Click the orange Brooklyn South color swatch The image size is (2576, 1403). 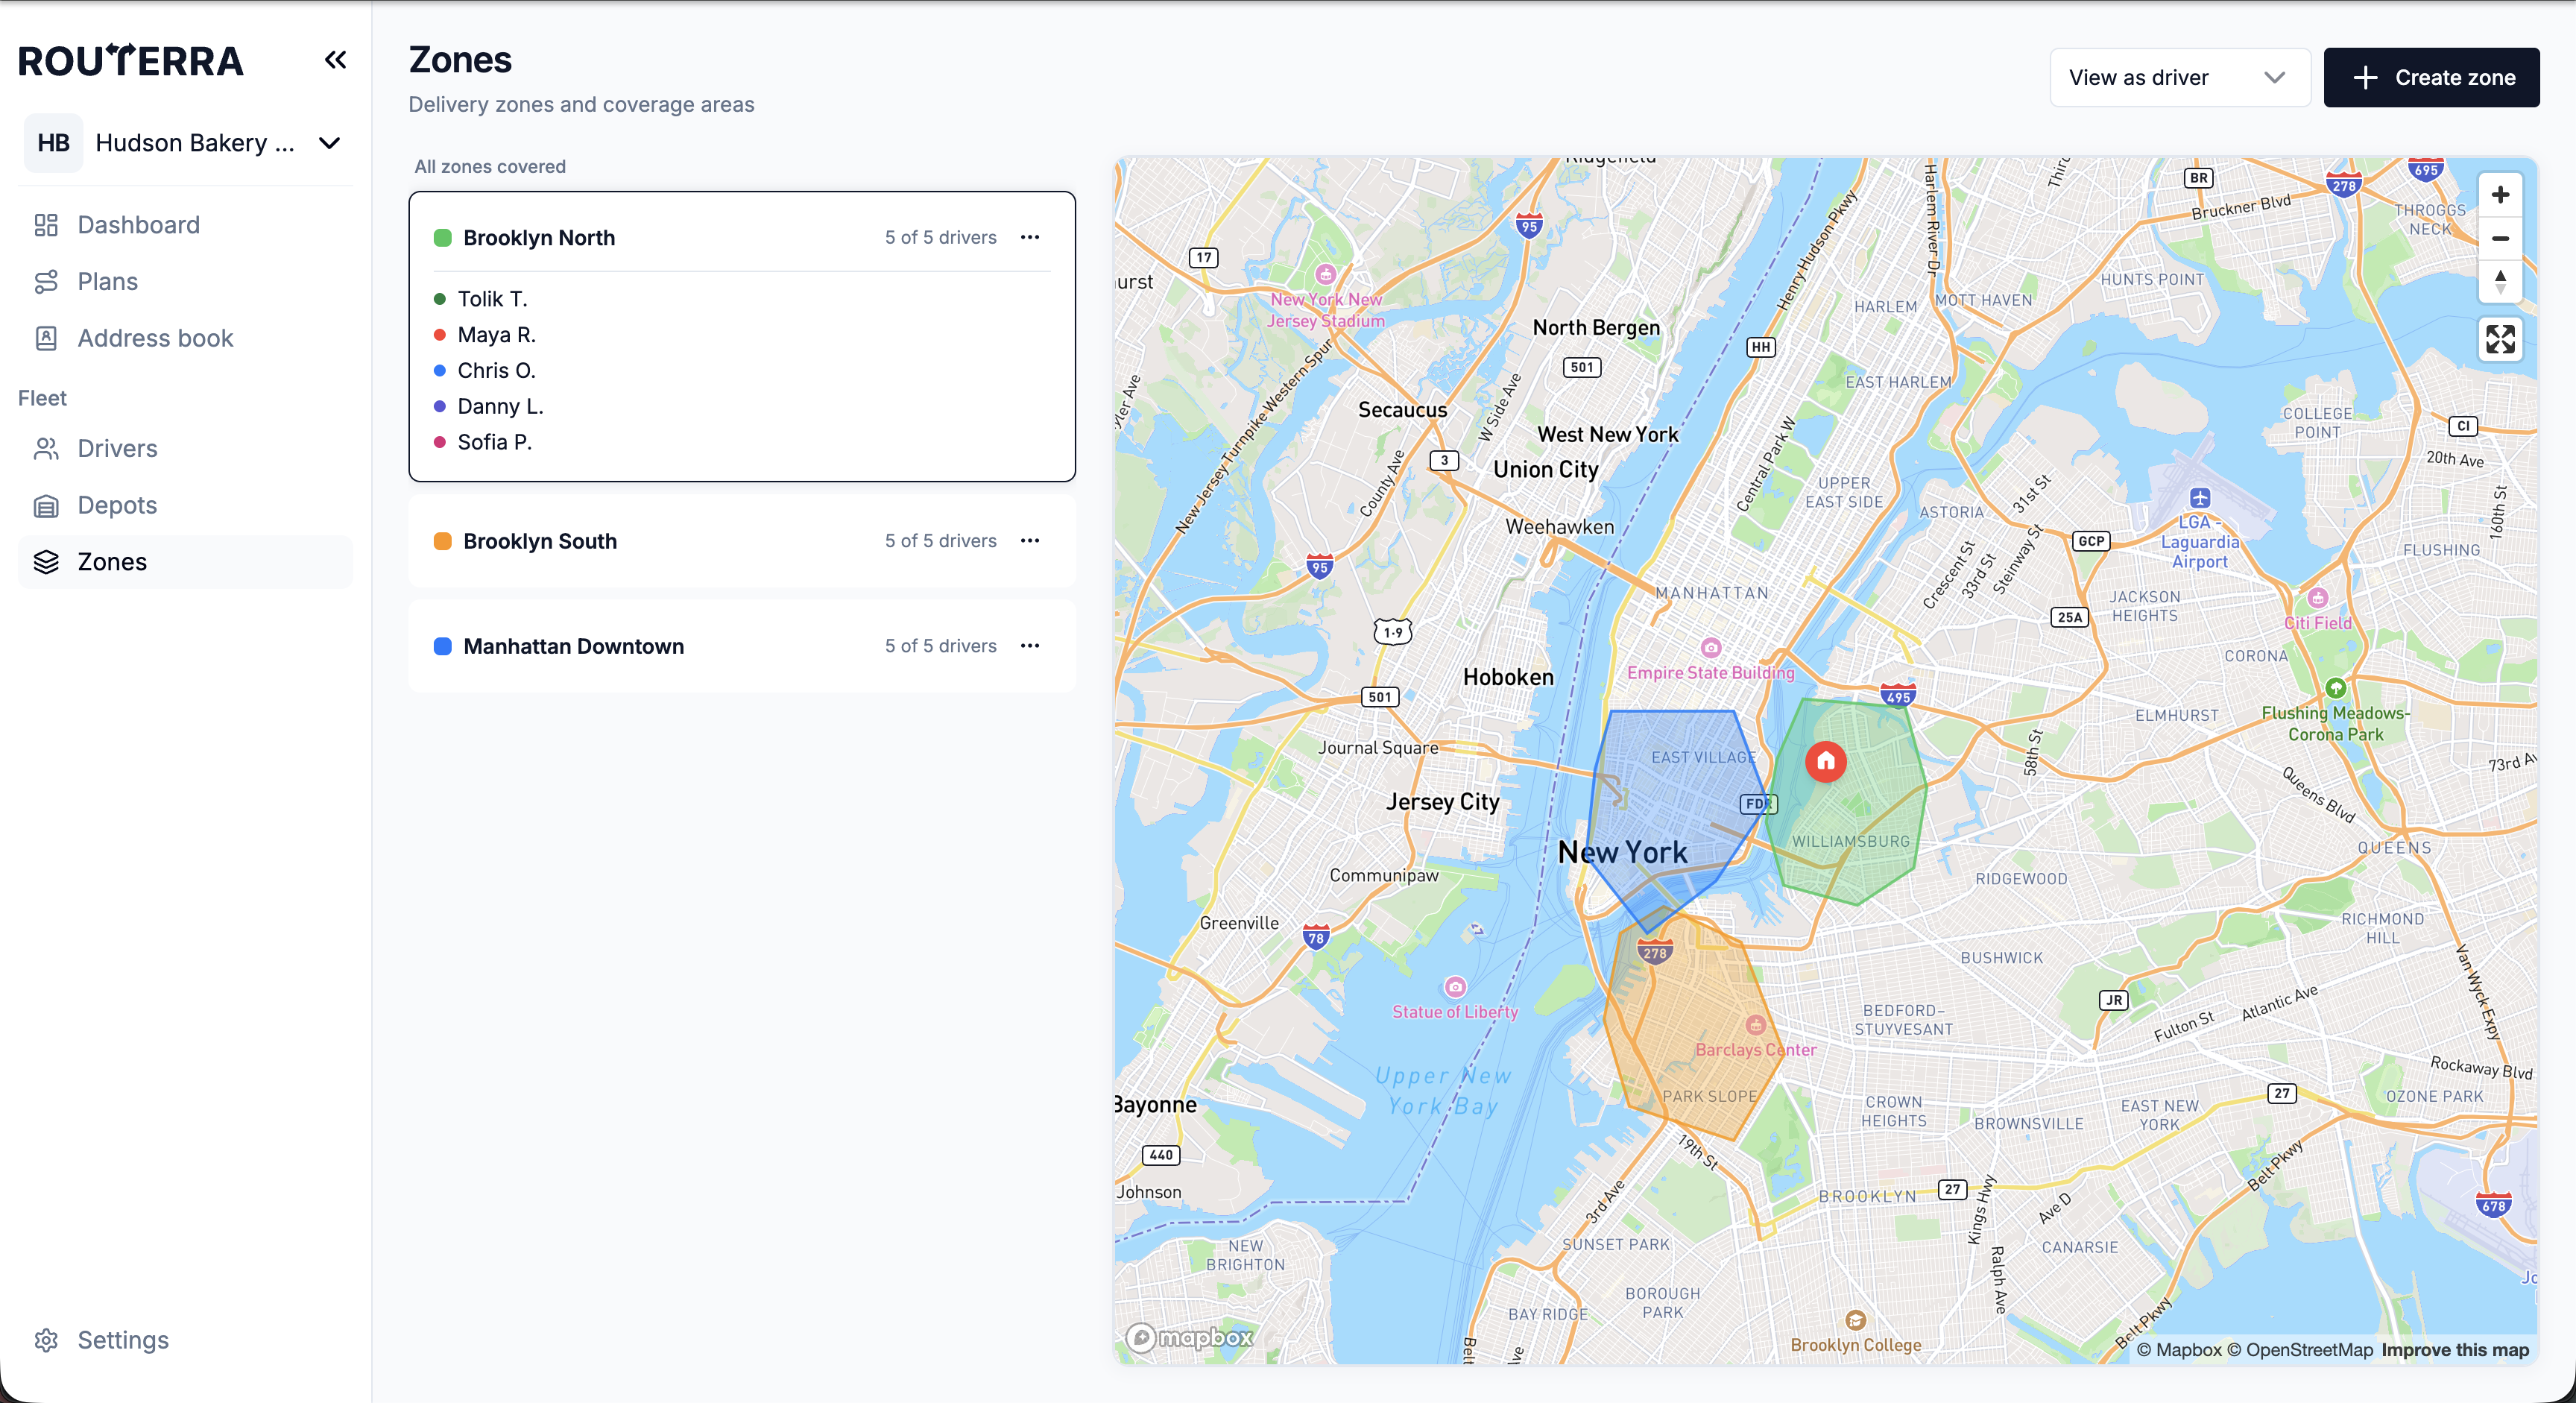[x=442, y=541]
